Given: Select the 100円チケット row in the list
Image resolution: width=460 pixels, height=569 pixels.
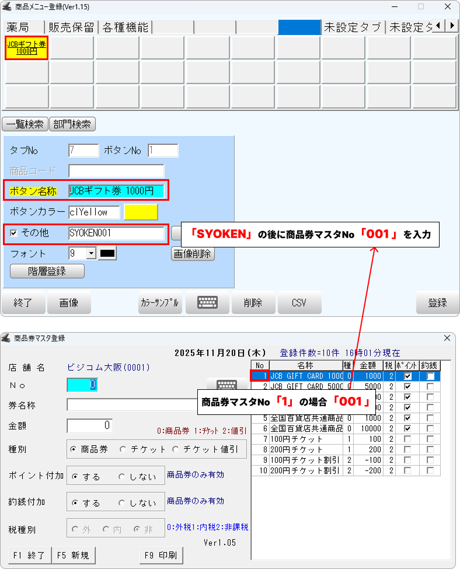Looking at the screenshot, I should pos(305,438).
